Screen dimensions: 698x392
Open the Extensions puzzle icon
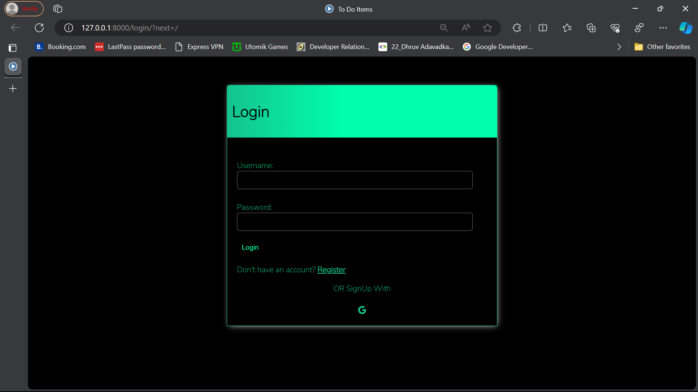517,28
